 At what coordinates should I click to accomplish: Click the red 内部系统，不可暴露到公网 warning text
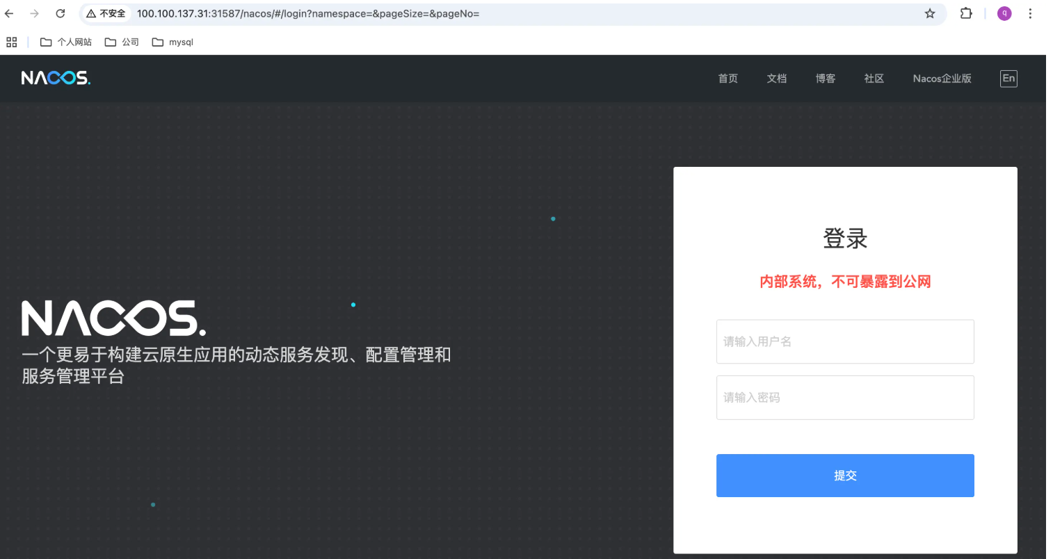(845, 282)
